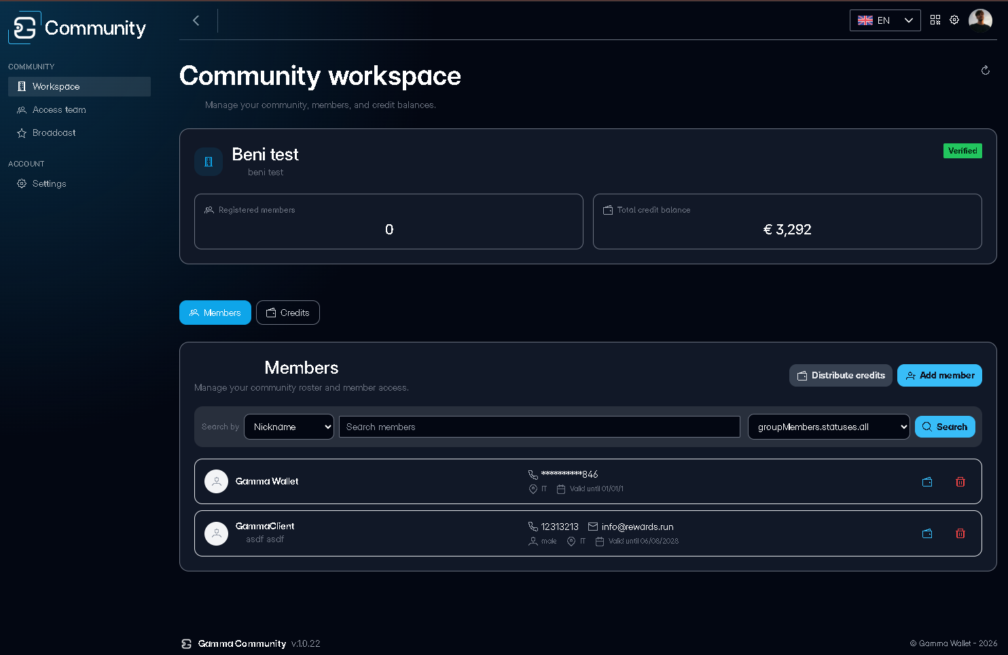Viewport: 1008px width, 655px height.
Task: Click email info@rewards.run
Action: coord(637,527)
